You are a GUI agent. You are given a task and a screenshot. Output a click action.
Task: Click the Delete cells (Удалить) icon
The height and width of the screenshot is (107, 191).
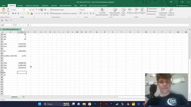coord(136,10)
